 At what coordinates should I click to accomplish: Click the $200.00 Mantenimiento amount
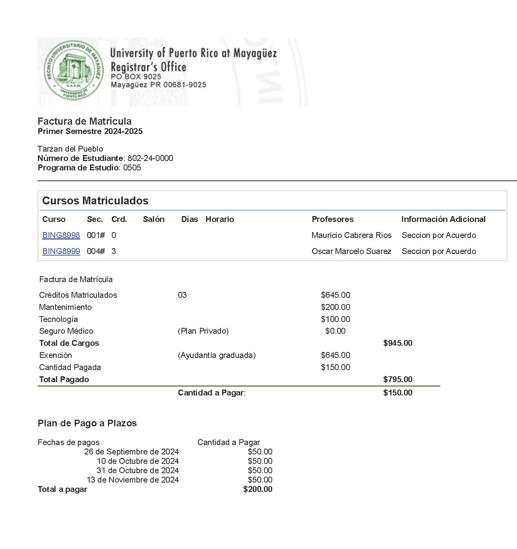(x=336, y=307)
